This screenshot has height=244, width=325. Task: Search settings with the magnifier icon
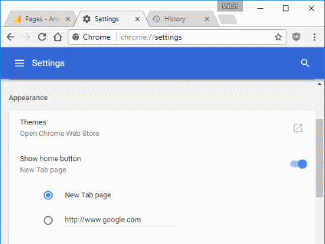coord(305,63)
